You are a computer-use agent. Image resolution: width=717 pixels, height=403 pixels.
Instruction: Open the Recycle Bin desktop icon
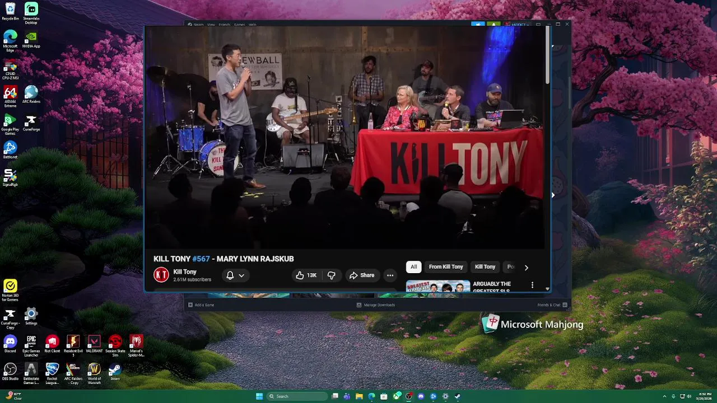[10, 11]
